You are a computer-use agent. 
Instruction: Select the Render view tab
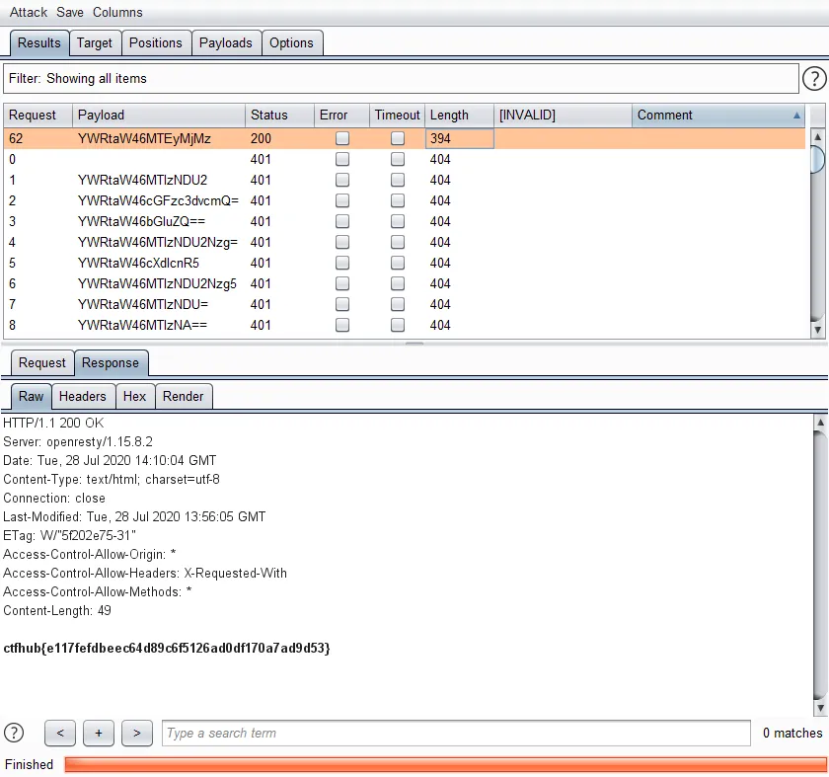tap(183, 396)
